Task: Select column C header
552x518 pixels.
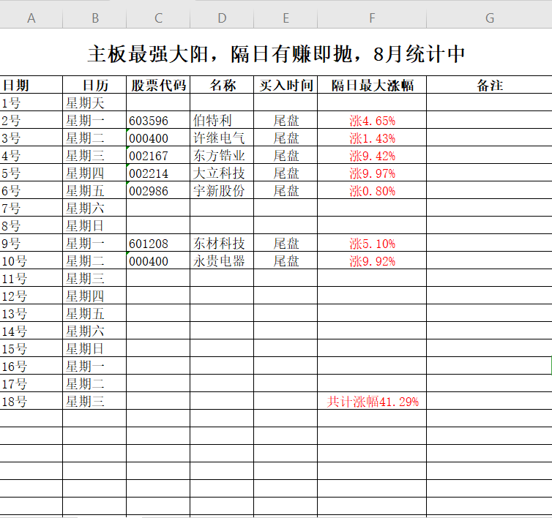Action: click(x=158, y=18)
